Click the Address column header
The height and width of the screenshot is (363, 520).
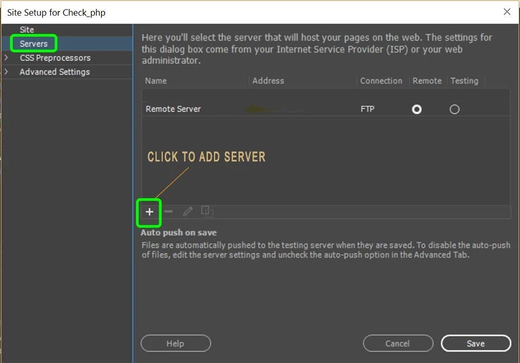(x=268, y=81)
